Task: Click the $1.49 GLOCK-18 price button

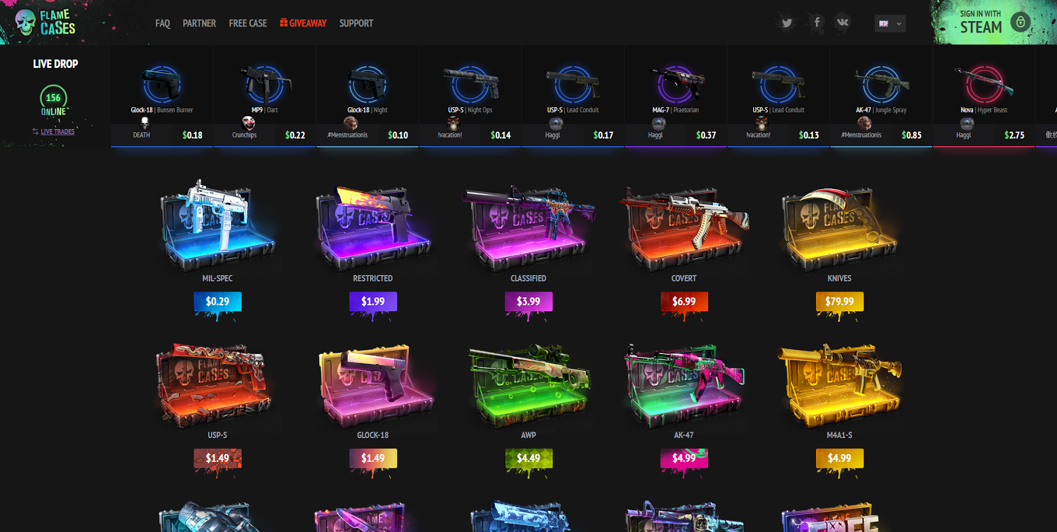Action: (x=373, y=458)
